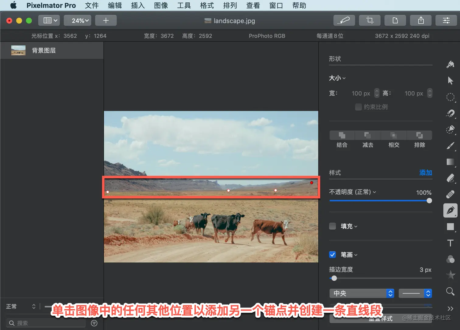The width and height of the screenshot is (460, 330).
Task: Open the 查看 menu
Action: pos(253,5)
